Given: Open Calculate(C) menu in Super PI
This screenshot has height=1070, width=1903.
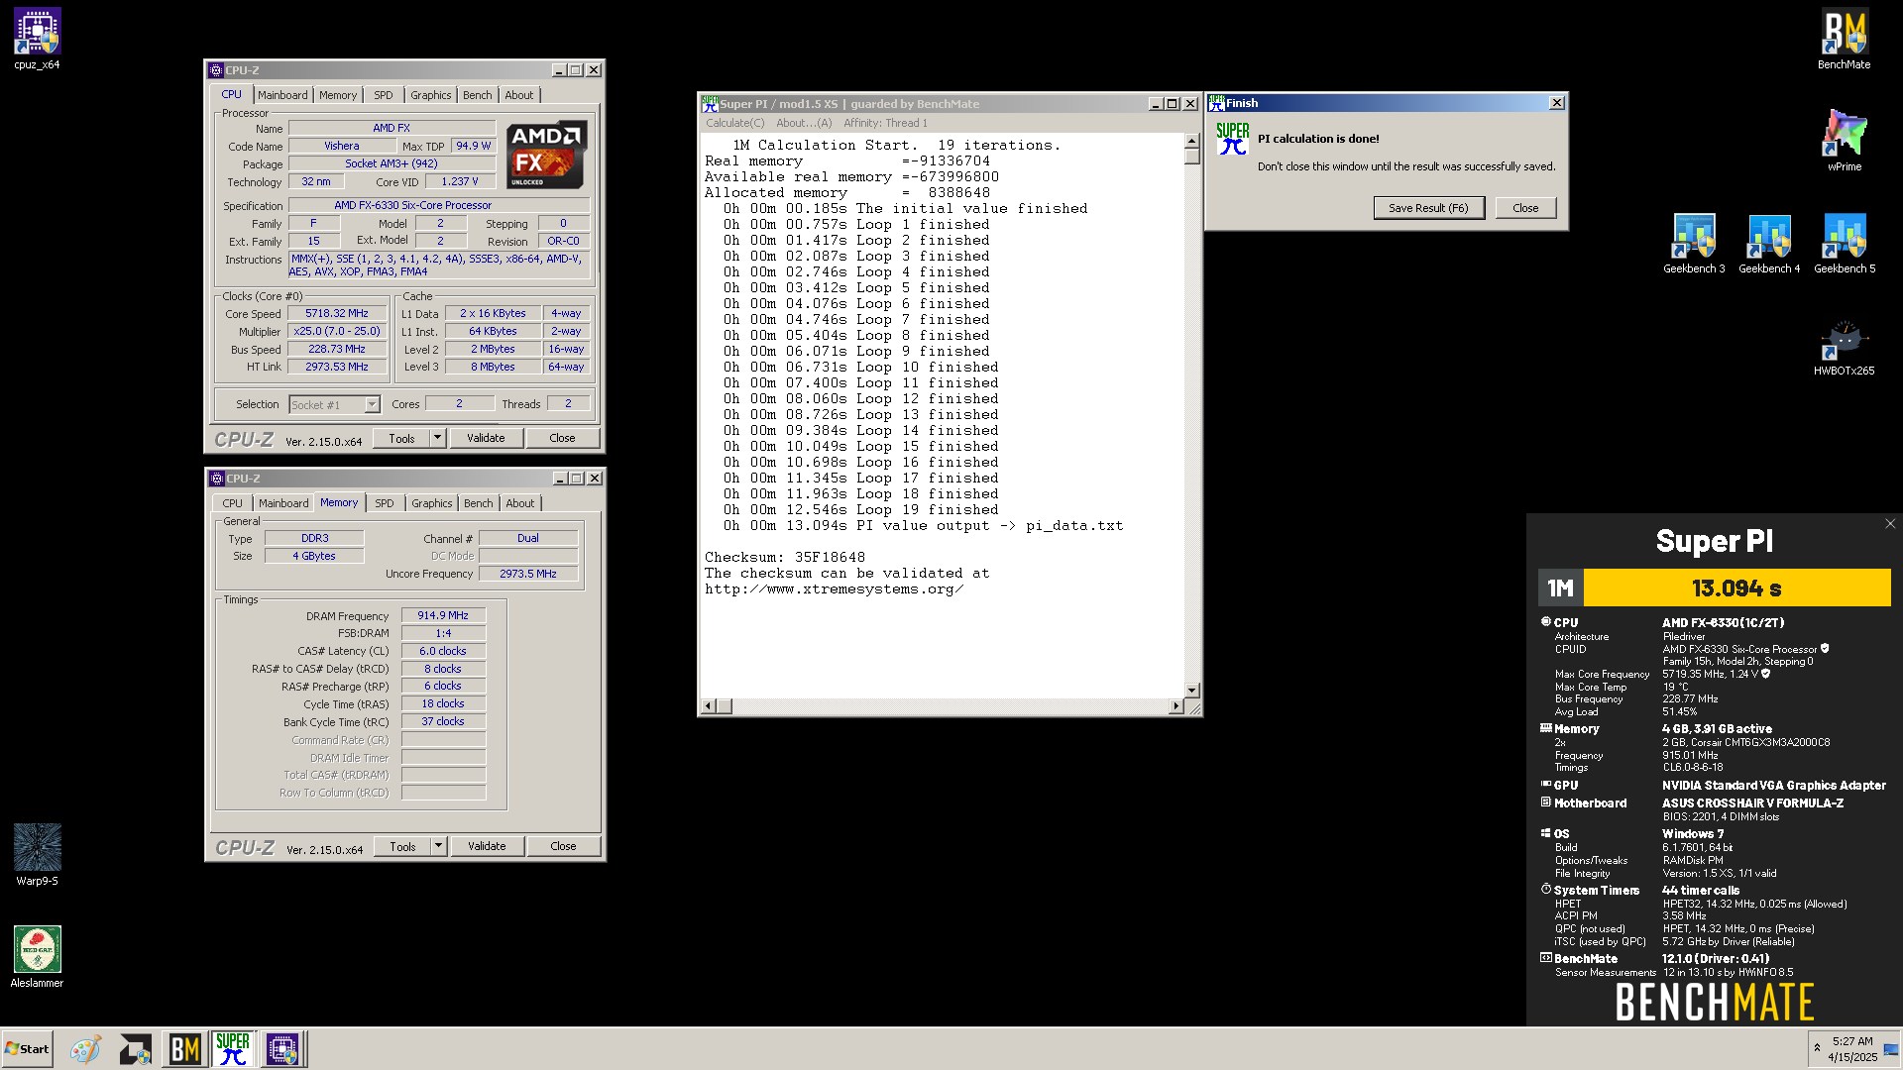Looking at the screenshot, I should 734,123.
